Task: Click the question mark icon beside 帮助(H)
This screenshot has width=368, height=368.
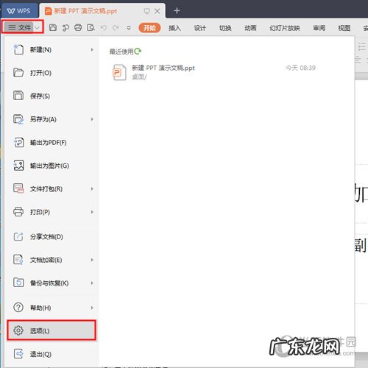Action: (18, 307)
